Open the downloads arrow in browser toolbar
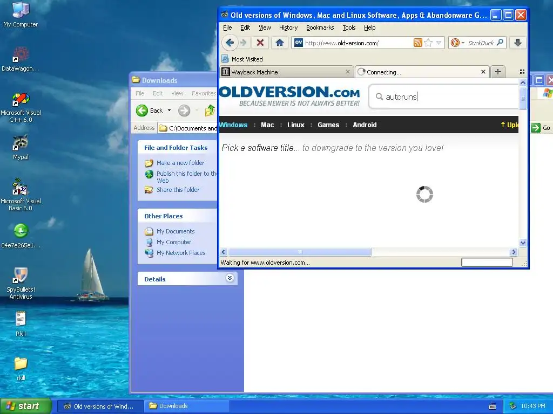The height and width of the screenshot is (414, 553). pos(518,43)
